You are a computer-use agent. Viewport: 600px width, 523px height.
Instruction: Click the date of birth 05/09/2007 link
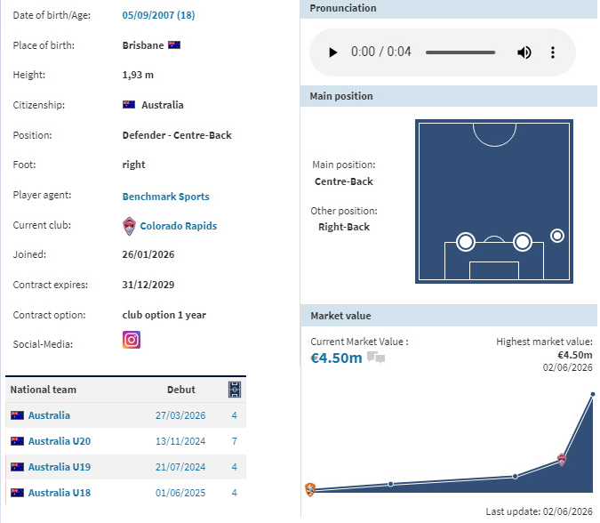click(x=158, y=15)
